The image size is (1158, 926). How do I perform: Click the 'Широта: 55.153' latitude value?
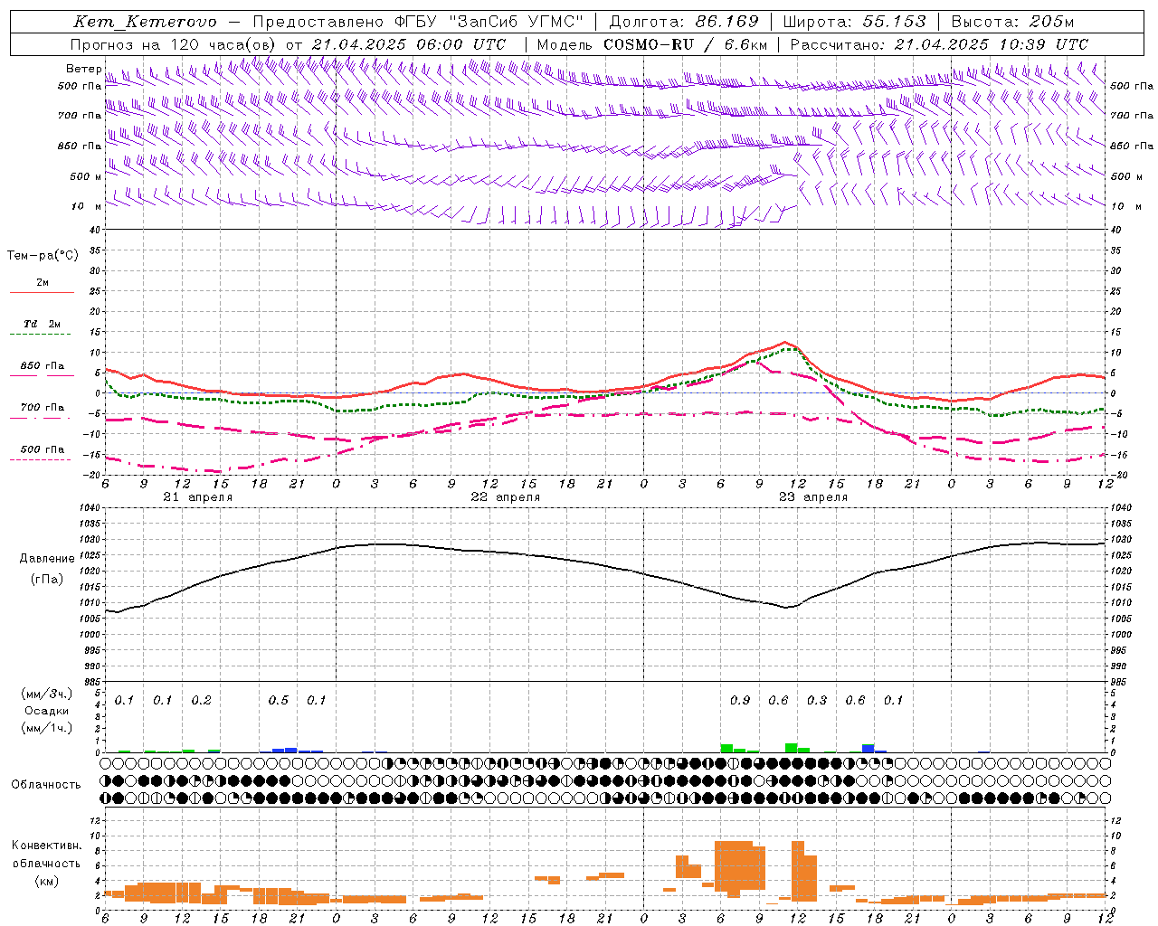(854, 22)
